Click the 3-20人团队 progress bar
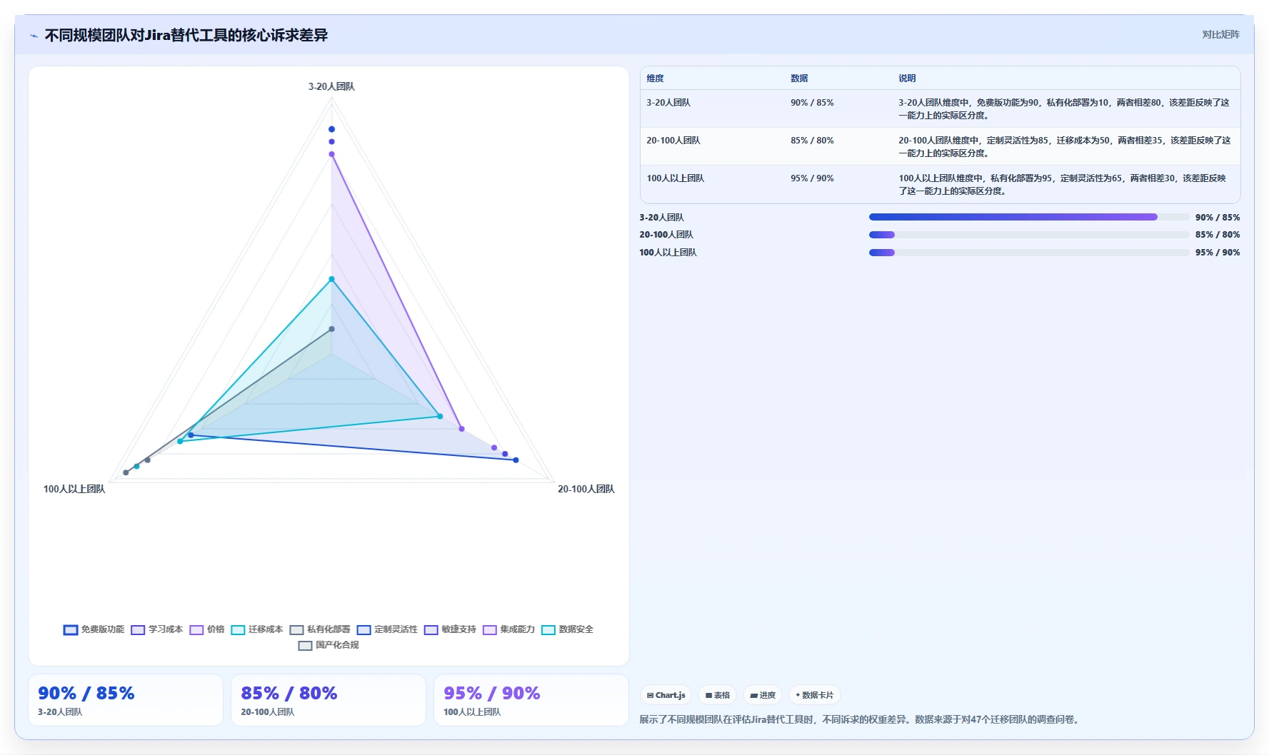This screenshot has height=755, width=1269. pyautogui.click(x=1028, y=217)
